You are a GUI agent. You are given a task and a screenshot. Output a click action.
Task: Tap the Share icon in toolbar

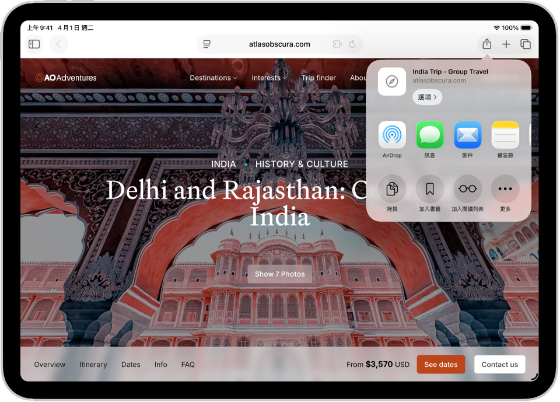487,44
